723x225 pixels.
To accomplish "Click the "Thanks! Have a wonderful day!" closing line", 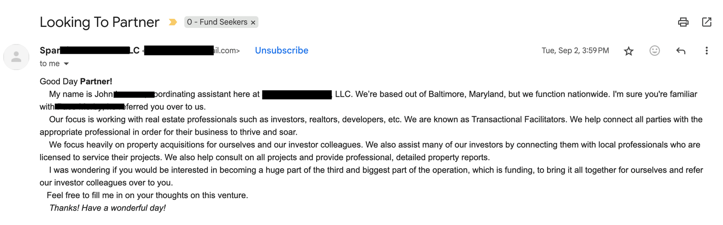I will coord(107,208).
